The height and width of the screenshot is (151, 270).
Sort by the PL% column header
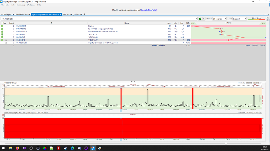pos(188,23)
